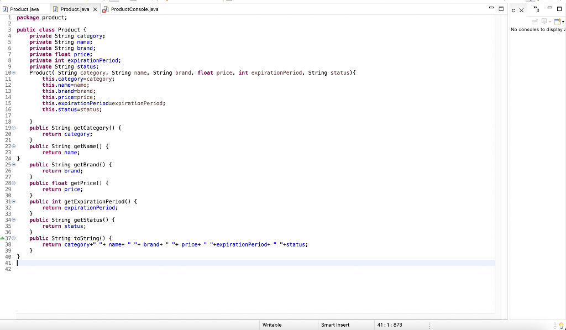This screenshot has height=330, width=566.
Task: Select the Console view tab on the right
Action: tap(513, 9)
